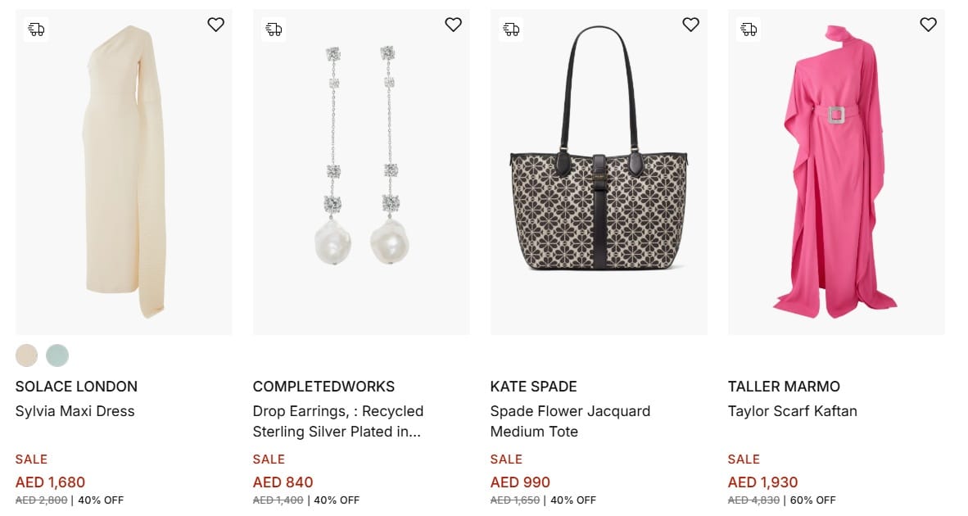Click delivery truck icon on pearl earrings
This screenshot has height=516, width=968.
(x=274, y=29)
